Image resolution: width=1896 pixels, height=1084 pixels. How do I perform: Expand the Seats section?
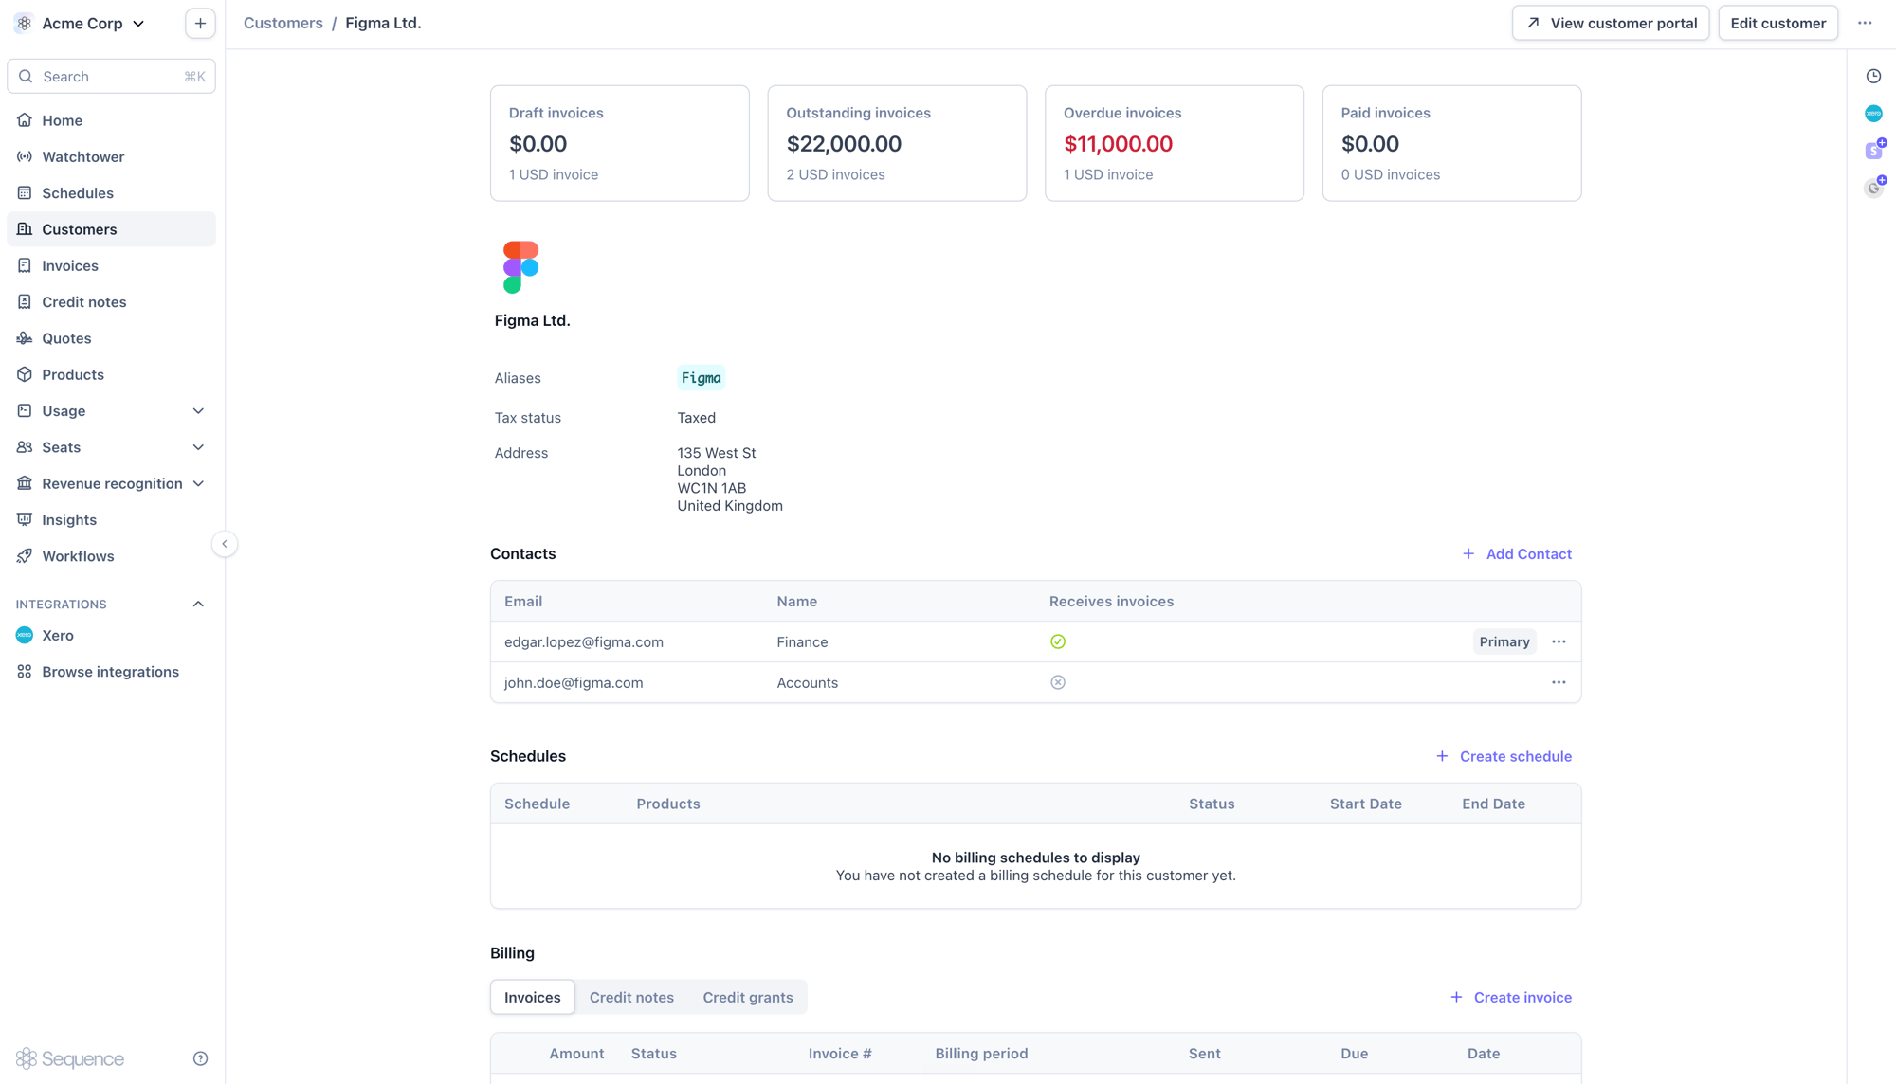click(198, 447)
